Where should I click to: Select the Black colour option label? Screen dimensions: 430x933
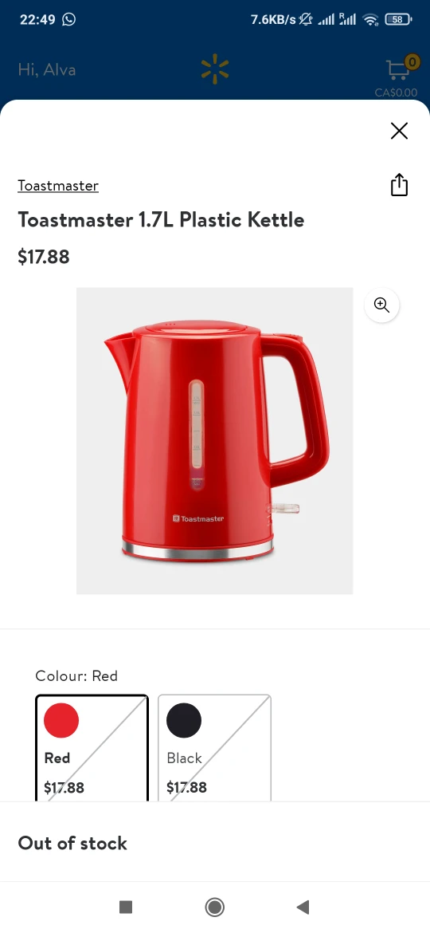[x=184, y=758]
